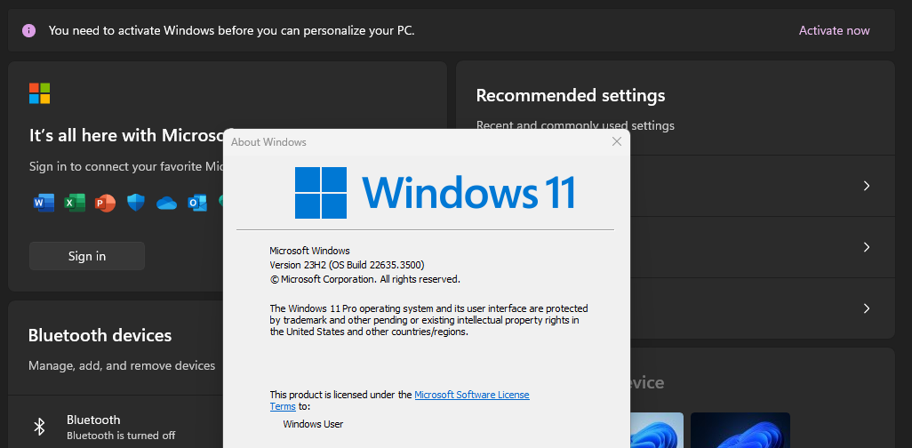Click the Windows 11 Pro trademark paragraph
The width and height of the screenshot is (912, 448).
[x=428, y=320]
